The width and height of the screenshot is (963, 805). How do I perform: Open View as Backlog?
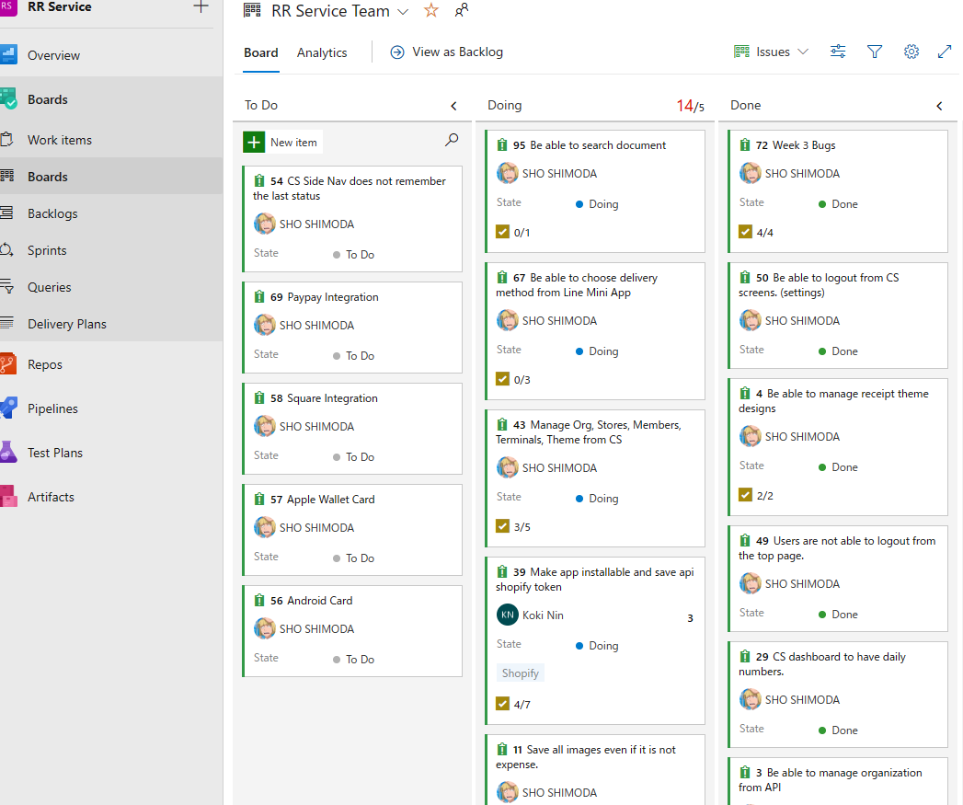tap(446, 52)
